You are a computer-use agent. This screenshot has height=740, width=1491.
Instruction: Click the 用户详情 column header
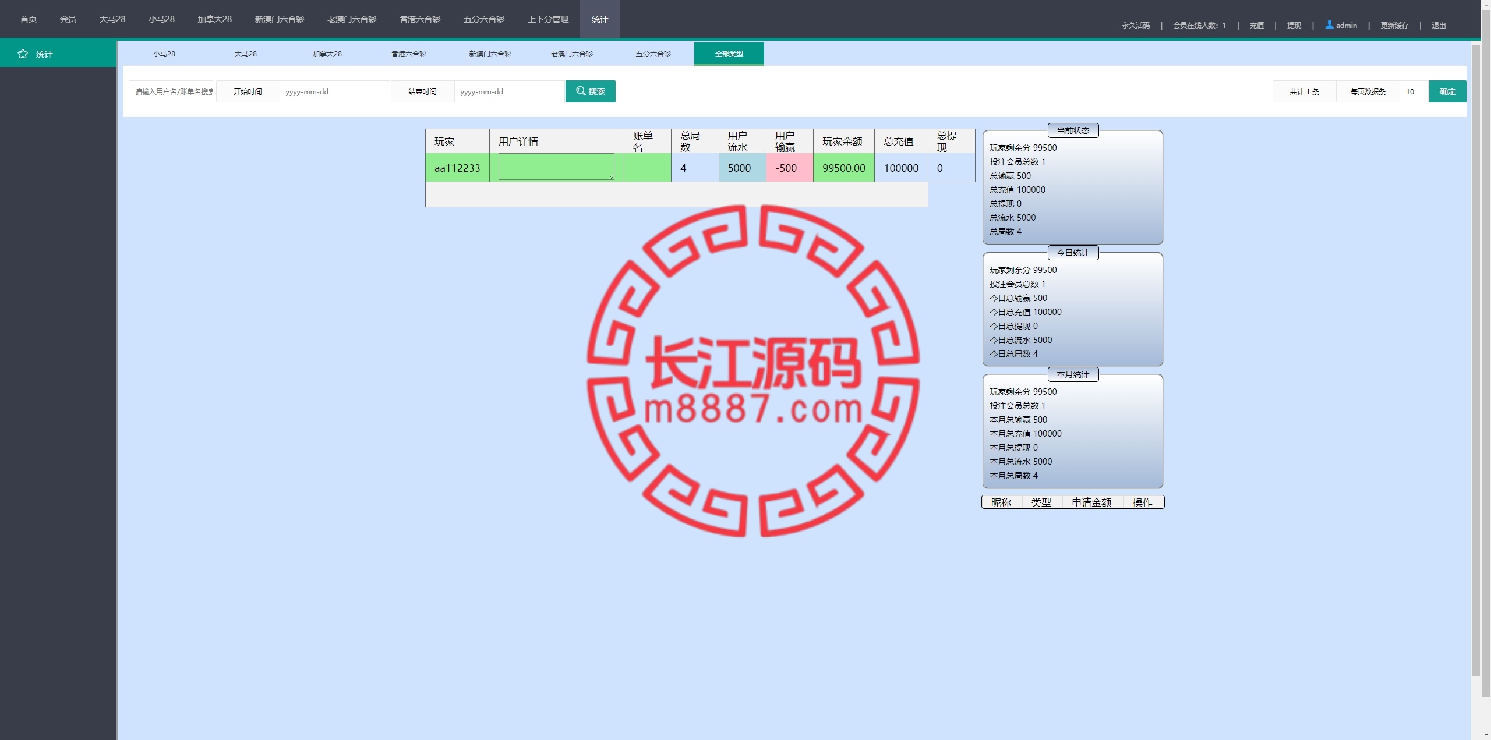(x=556, y=141)
